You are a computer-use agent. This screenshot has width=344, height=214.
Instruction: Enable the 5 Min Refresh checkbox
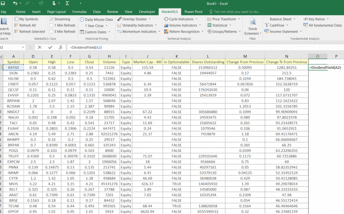point(52,31)
